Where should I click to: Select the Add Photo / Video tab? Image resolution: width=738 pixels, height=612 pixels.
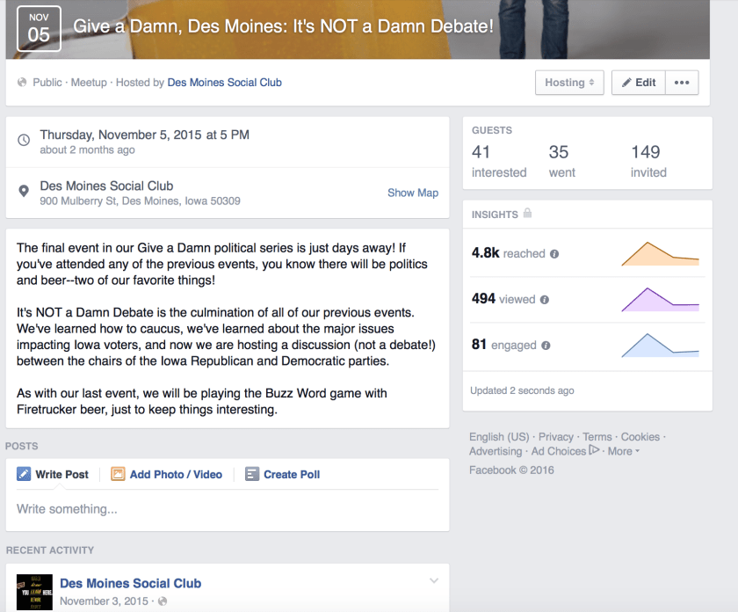(x=167, y=474)
